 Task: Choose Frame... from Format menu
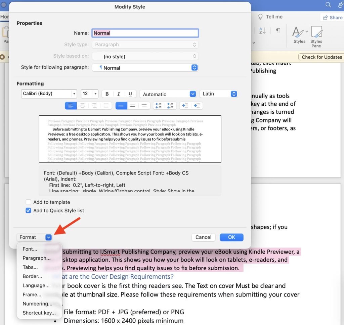(x=32, y=294)
